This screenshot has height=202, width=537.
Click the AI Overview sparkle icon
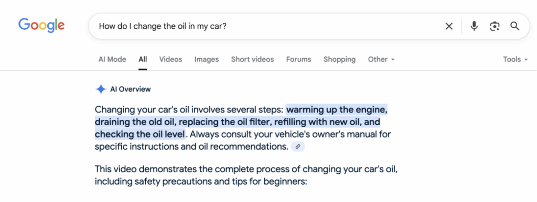pos(101,89)
